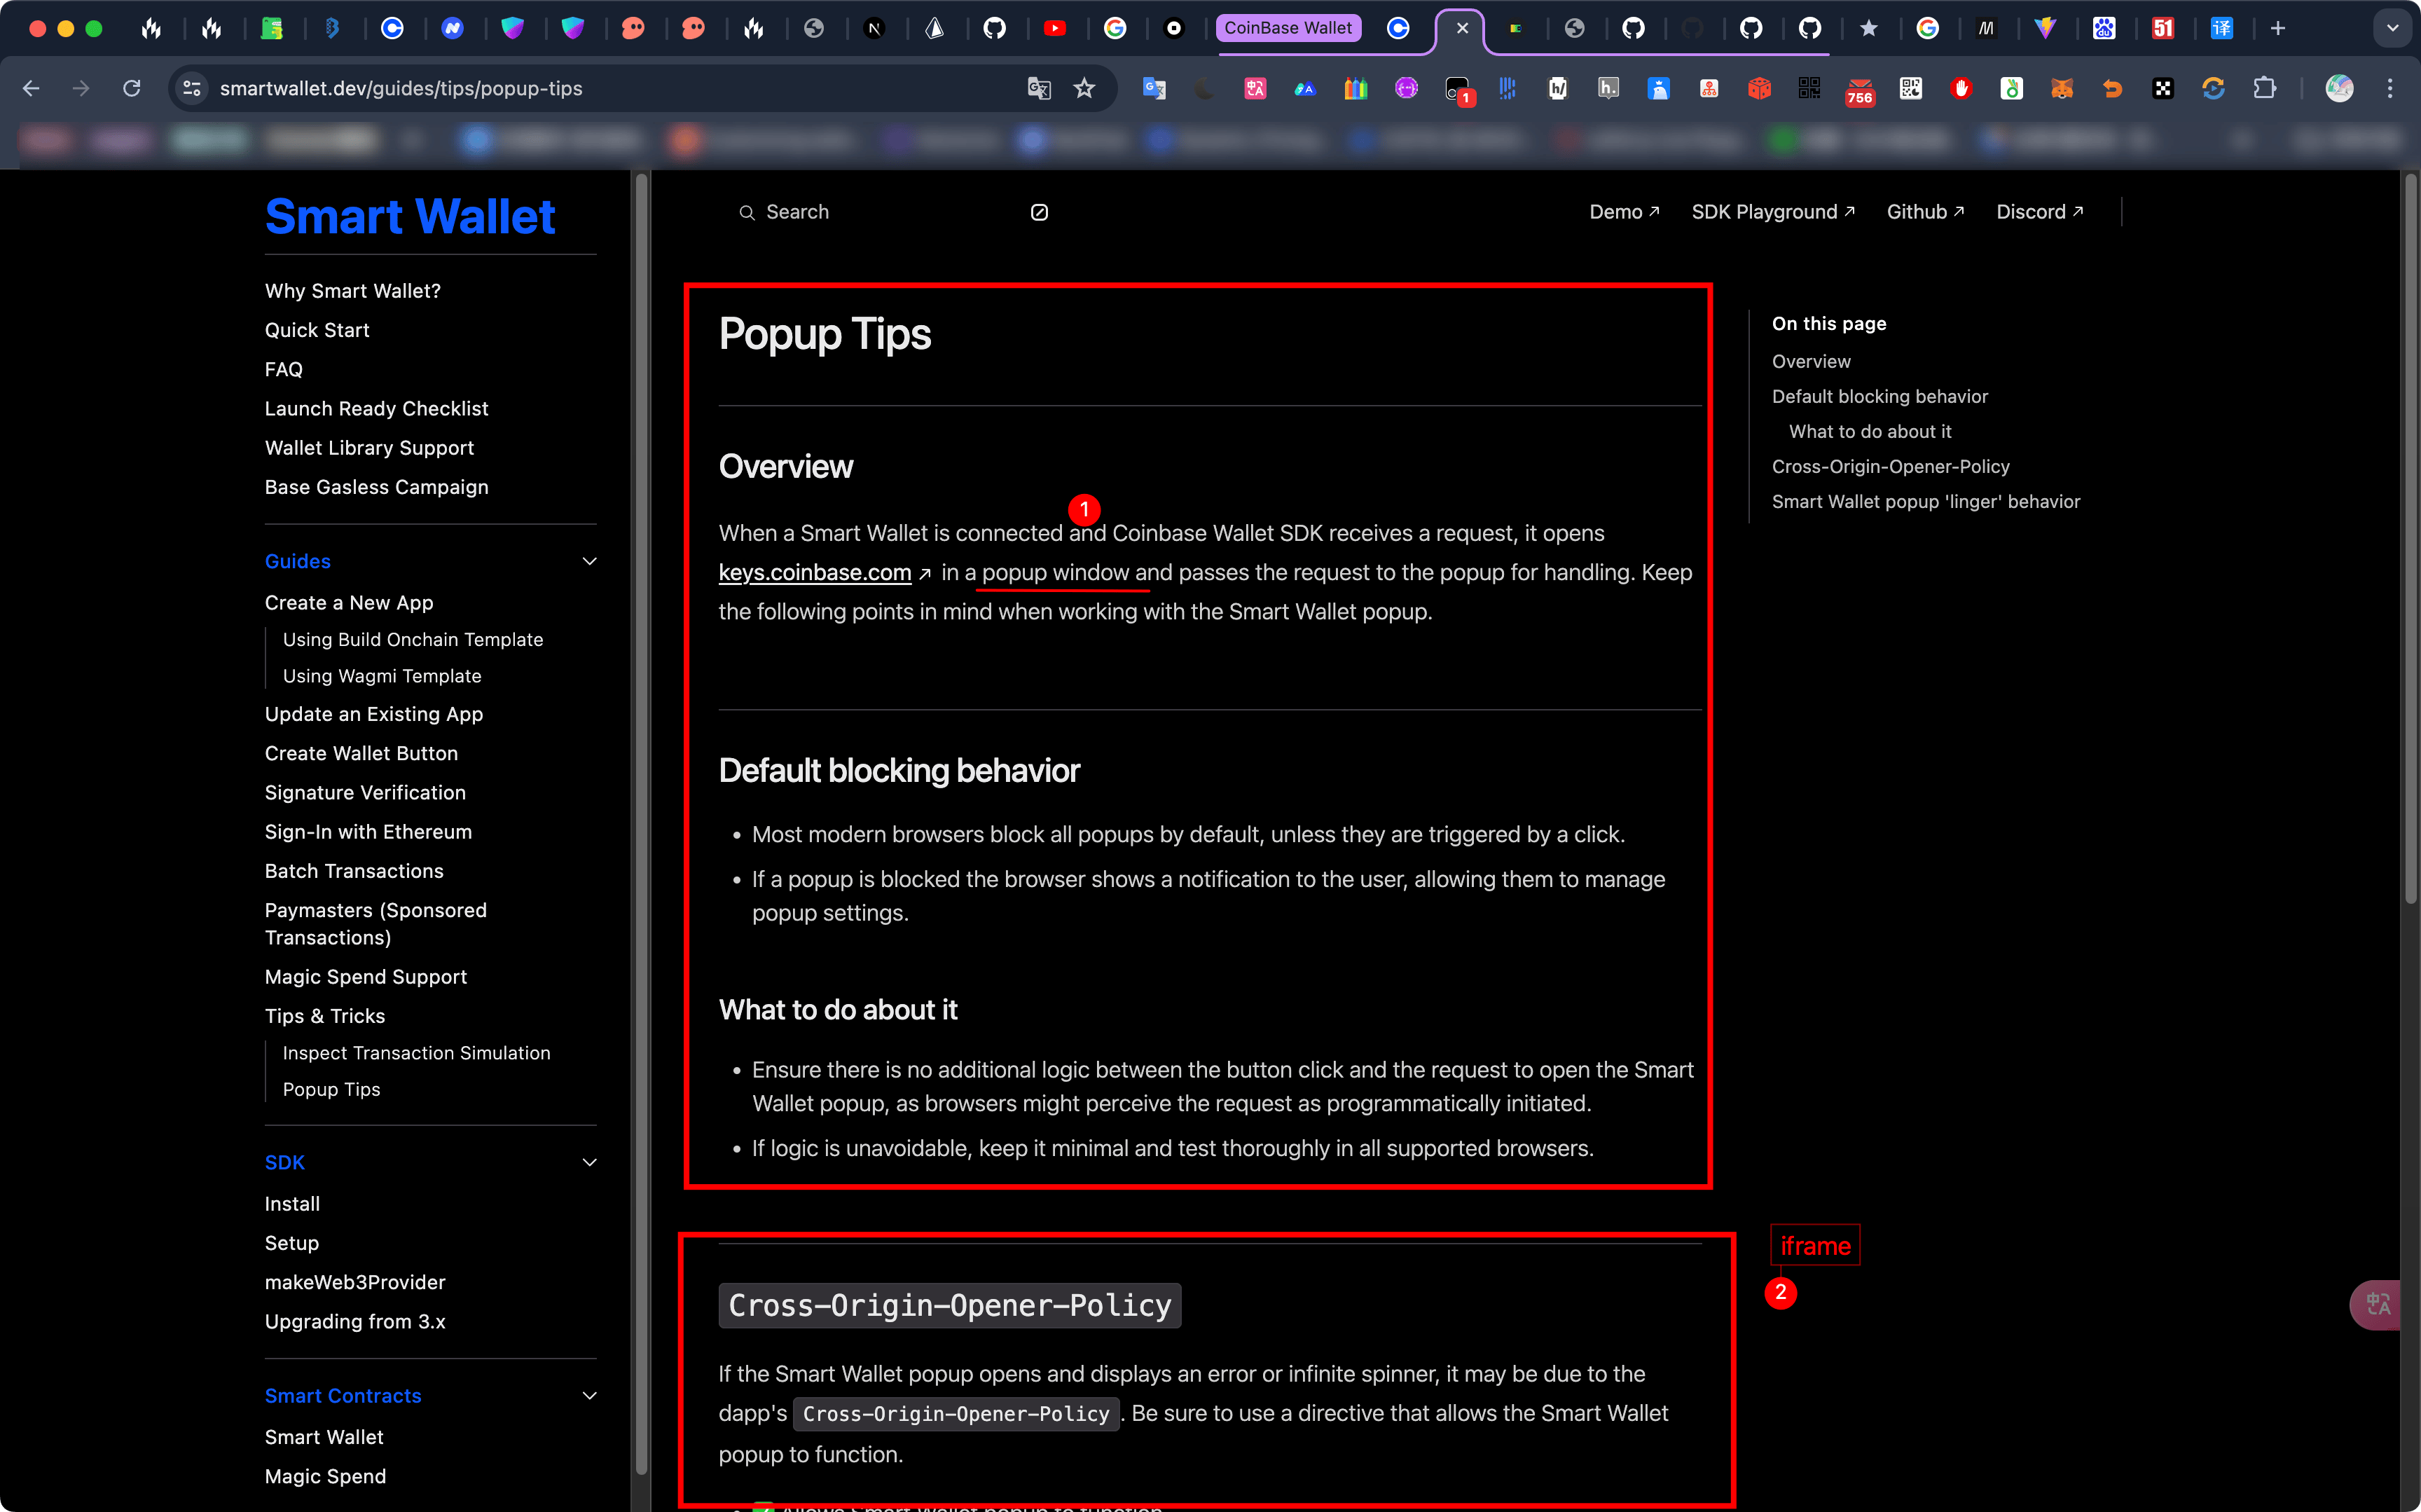
Task: Click the purple circular extension icon
Action: pyautogui.click(x=1407, y=89)
